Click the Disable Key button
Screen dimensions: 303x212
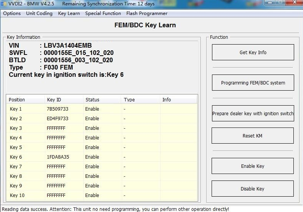tap(253, 189)
